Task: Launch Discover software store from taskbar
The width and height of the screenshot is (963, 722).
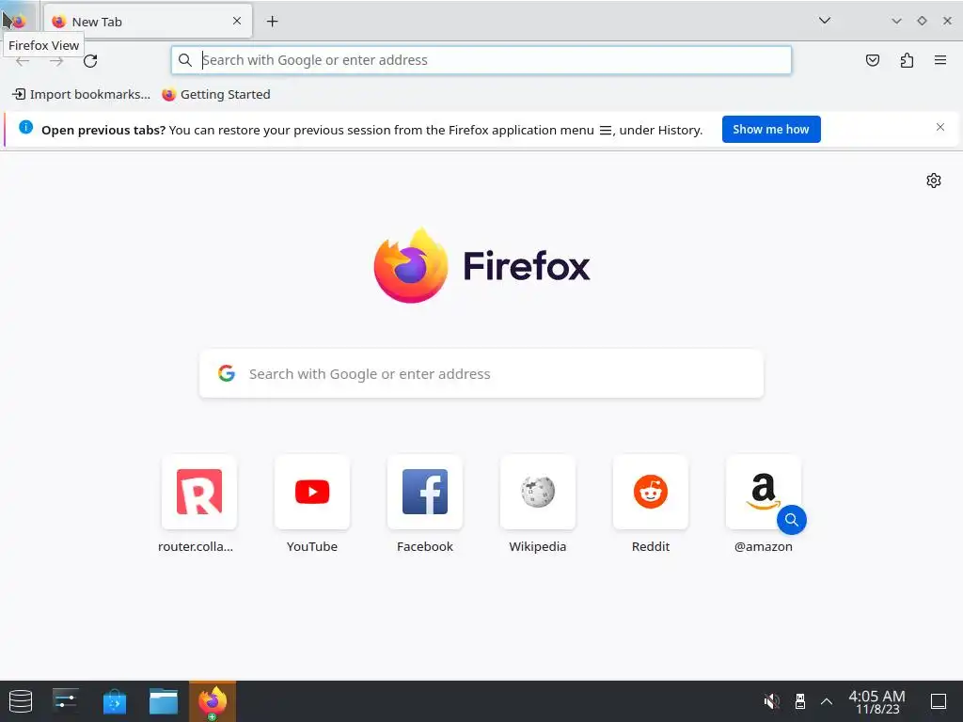Action: click(114, 701)
